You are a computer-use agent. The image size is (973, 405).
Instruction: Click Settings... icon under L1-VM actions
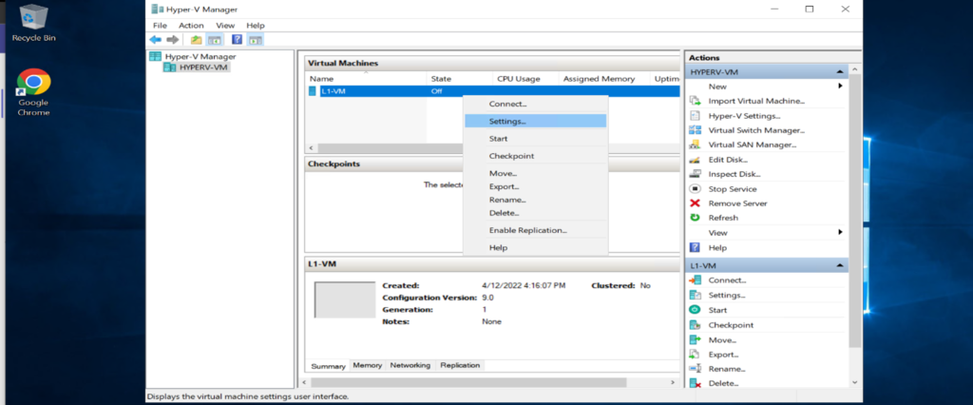[696, 295]
